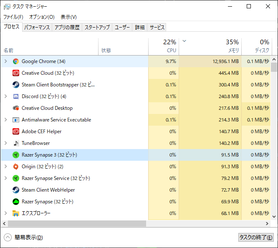Sort by the 名前 column header
The image size is (278, 248).
(x=50, y=46)
